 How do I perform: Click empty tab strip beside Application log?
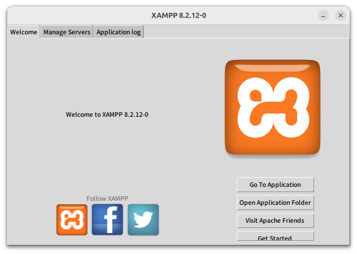click(246, 32)
